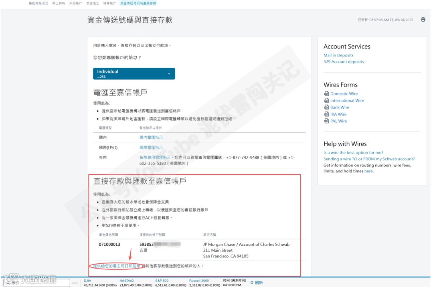Click the Russell 2000 index link

click(199, 281)
